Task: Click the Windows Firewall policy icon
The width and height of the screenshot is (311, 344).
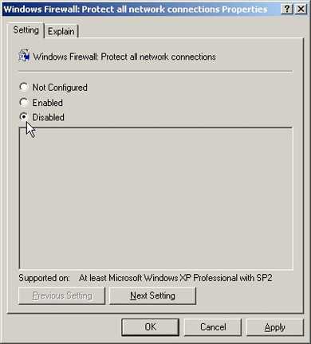Action: 24,56
